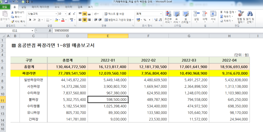The width and height of the screenshot is (263, 132).
Task: Expand 채우기 fill dropdown
Action: [x=232, y=16]
